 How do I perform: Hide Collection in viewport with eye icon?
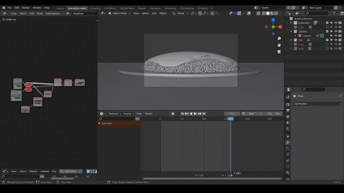pos(335,23)
